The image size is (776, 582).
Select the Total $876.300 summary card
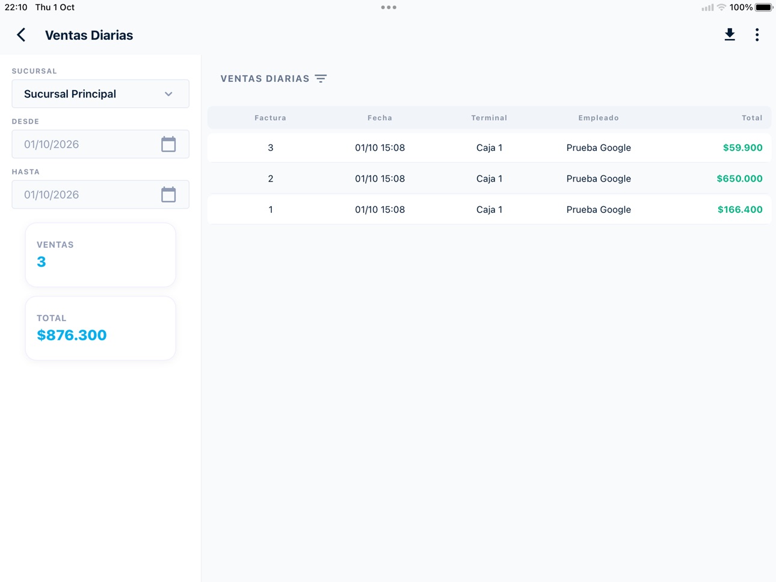[100, 328]
